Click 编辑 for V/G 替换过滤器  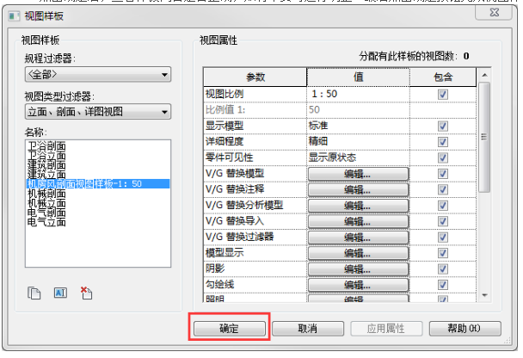[x=357, y=237]
